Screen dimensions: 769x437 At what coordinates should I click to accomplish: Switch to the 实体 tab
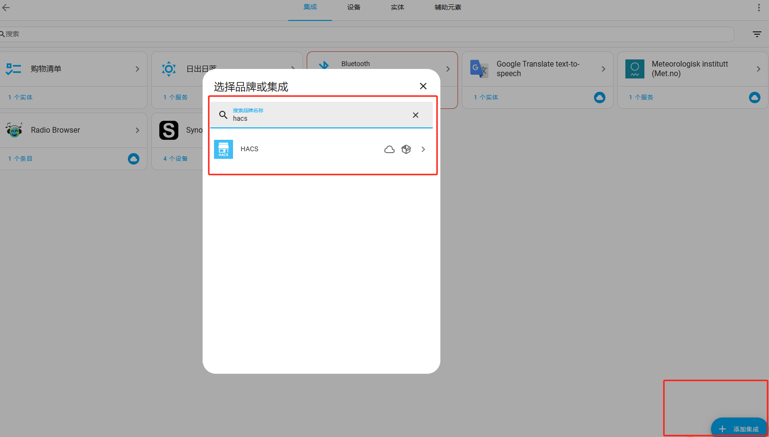click(398, 7)
